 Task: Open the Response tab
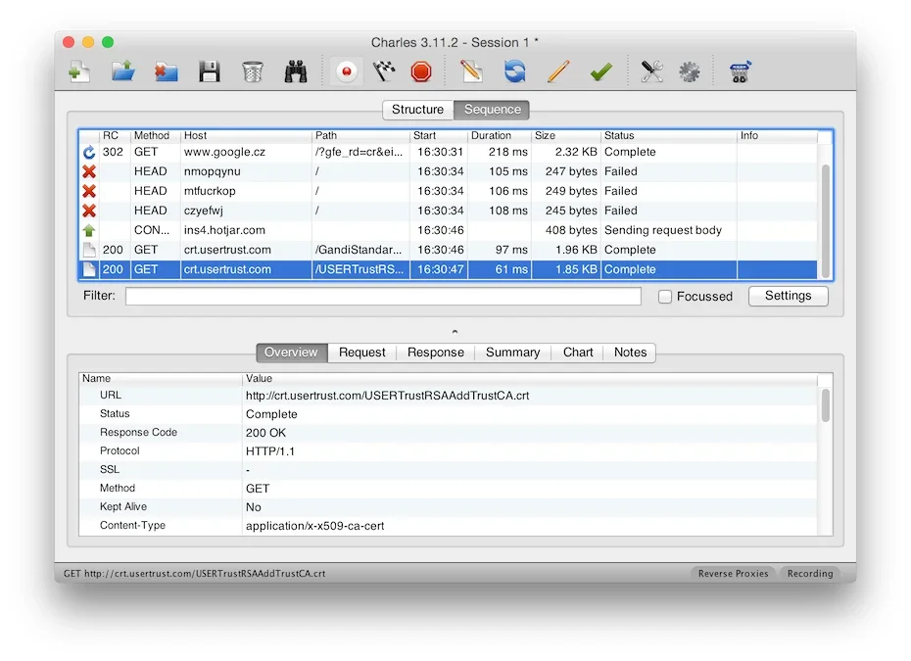[x=436, y=353]
